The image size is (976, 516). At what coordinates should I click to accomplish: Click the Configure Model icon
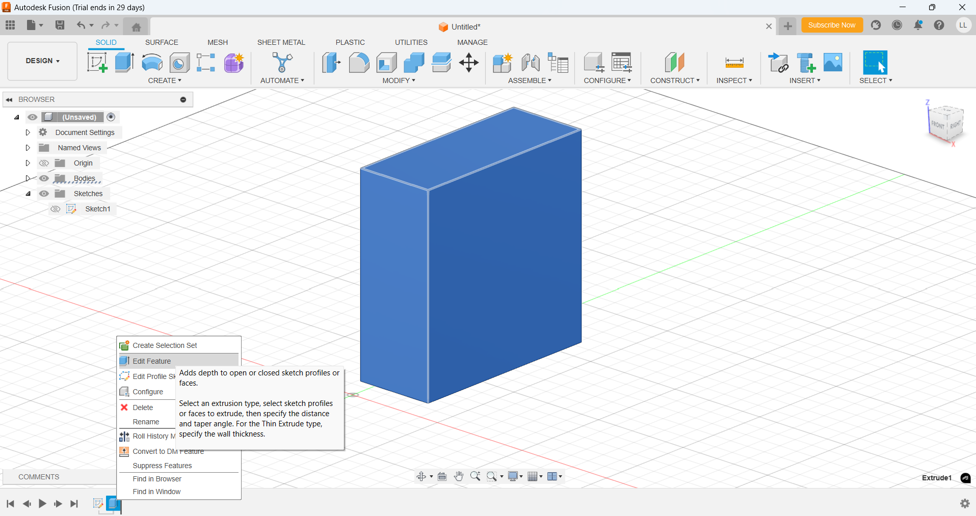594,63
